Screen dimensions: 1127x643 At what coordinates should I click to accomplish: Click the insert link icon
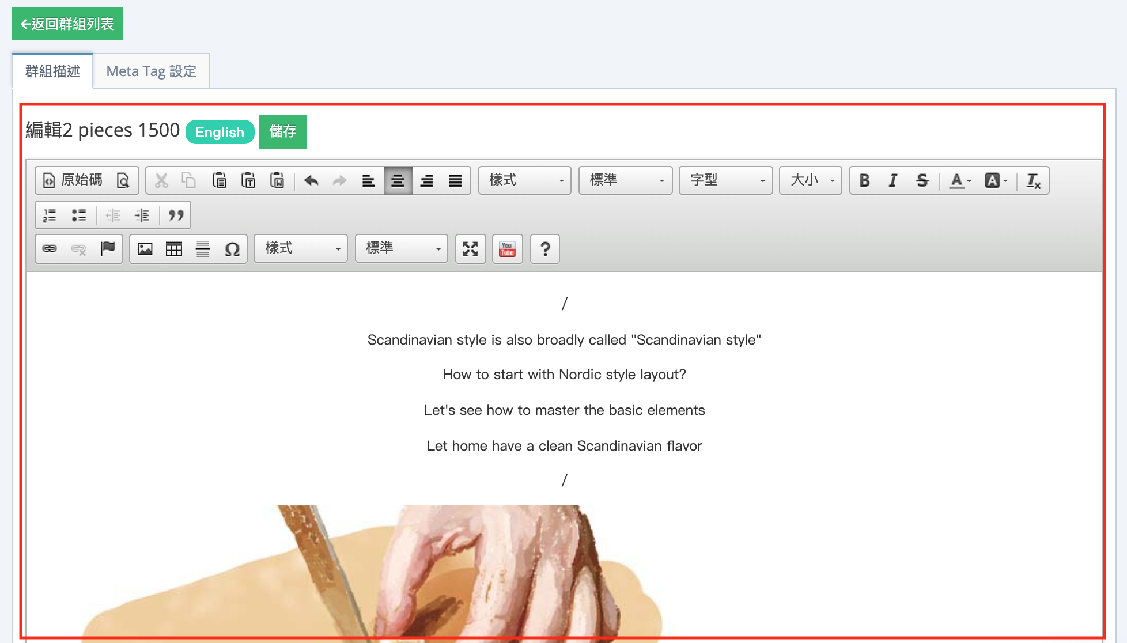(50, 248)
